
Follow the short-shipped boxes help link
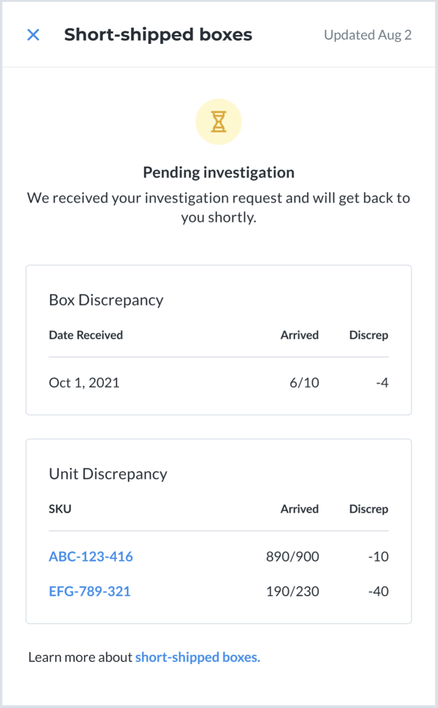tap(198, 657)
